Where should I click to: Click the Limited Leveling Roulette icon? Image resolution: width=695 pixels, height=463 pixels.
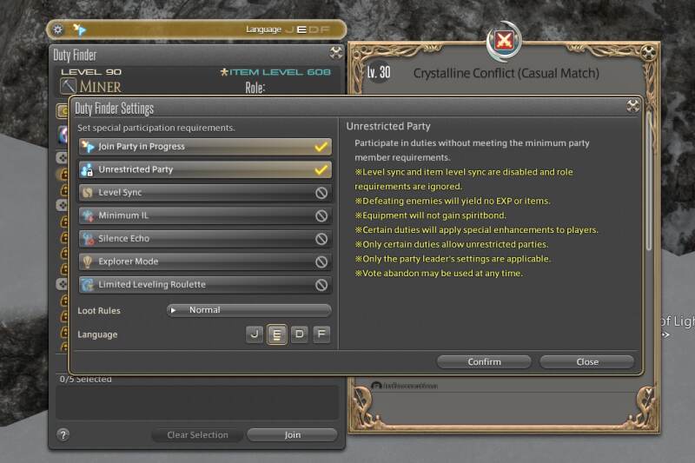click(x=88, y=284)
